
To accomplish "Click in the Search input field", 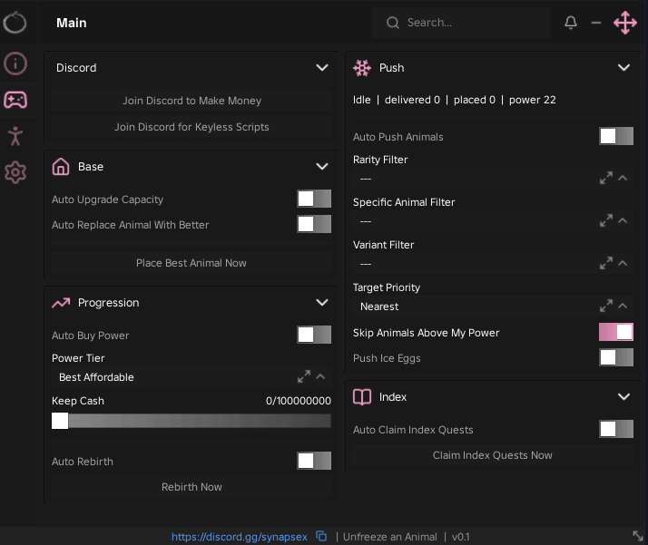I will pos(461,23).
